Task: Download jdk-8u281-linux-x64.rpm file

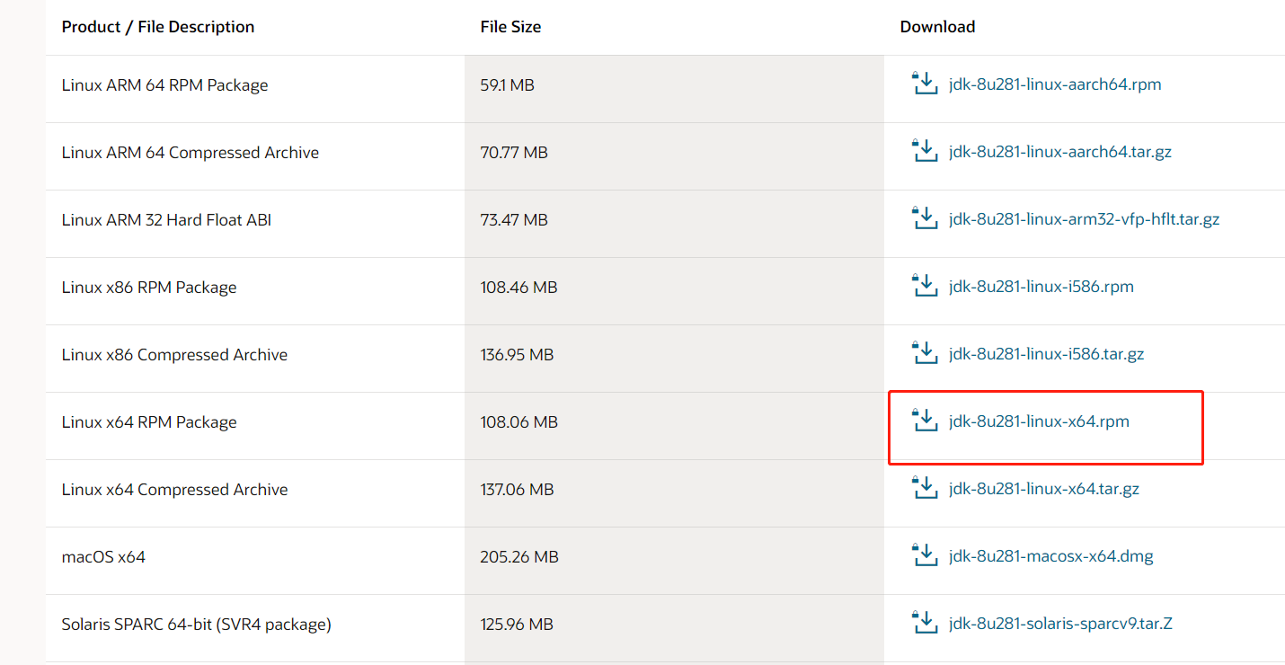Action: point(1039,421)
